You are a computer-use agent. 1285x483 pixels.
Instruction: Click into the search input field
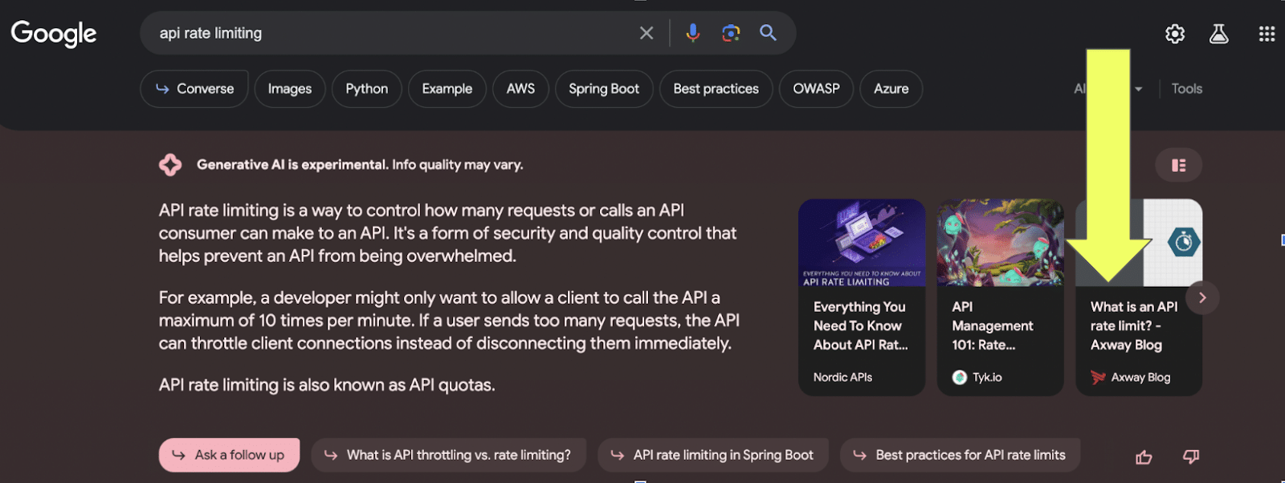click(385, 33)
